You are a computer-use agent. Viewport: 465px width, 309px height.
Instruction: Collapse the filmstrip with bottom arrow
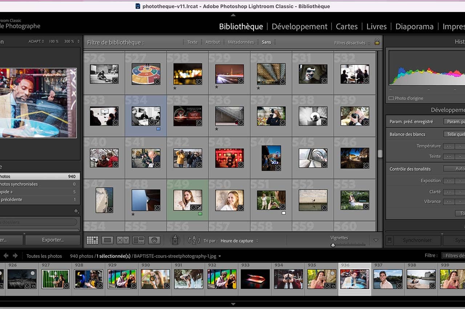[233, 304]
